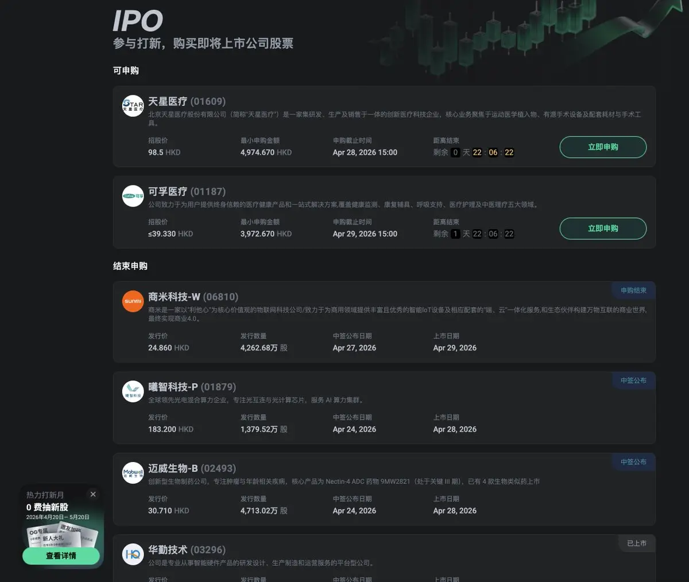Open the 曦智科技-P (01879) listing title
Screen dimensions: 689x582
[192, 387]
